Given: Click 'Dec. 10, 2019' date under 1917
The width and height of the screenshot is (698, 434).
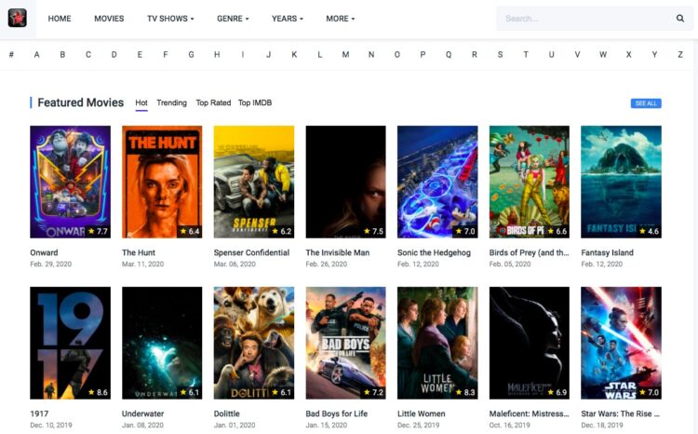Looking at the screenshot, I should coord(51,426).
